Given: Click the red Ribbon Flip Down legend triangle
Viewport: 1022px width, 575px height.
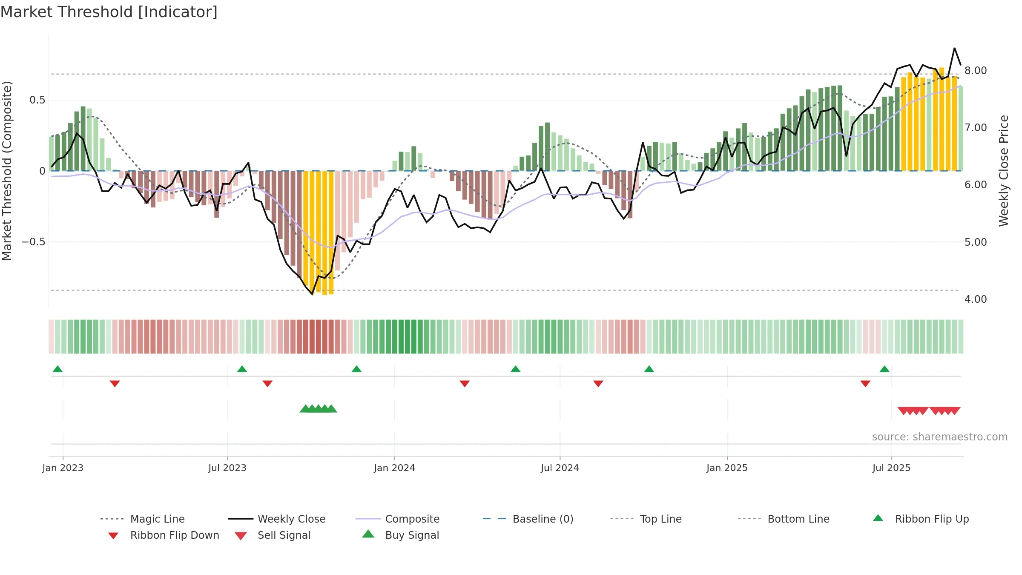Looking at the screenshot, I should pos(113,536).
